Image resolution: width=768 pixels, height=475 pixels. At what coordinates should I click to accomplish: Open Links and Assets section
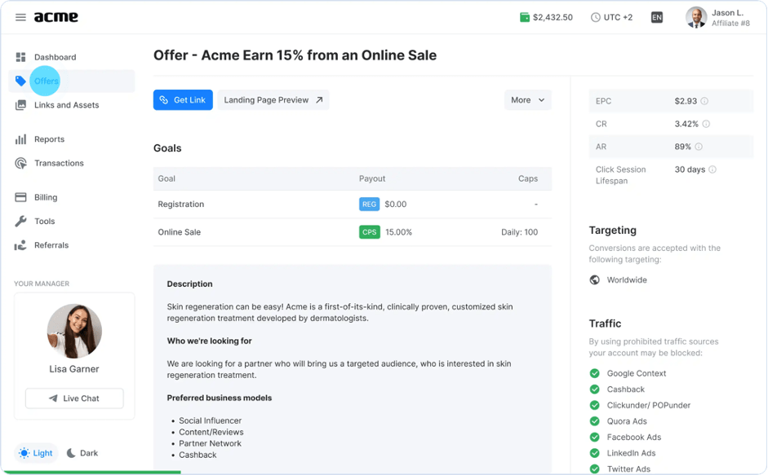[72, 105]
